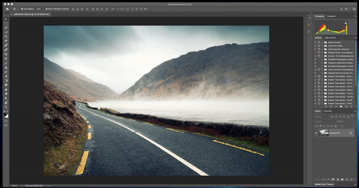Open the Auto-Select Layer dropdown
Image resolution: width=359 pixels, height=188 pixels.
(39, 9)
